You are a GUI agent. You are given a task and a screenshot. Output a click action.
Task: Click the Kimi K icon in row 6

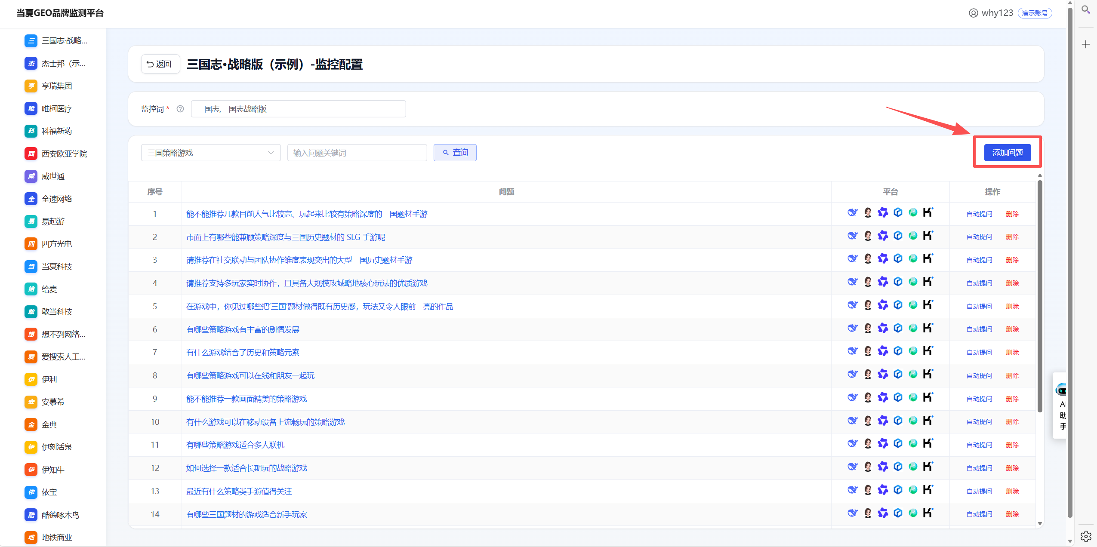pyautogui.click(x=928, y=328)
